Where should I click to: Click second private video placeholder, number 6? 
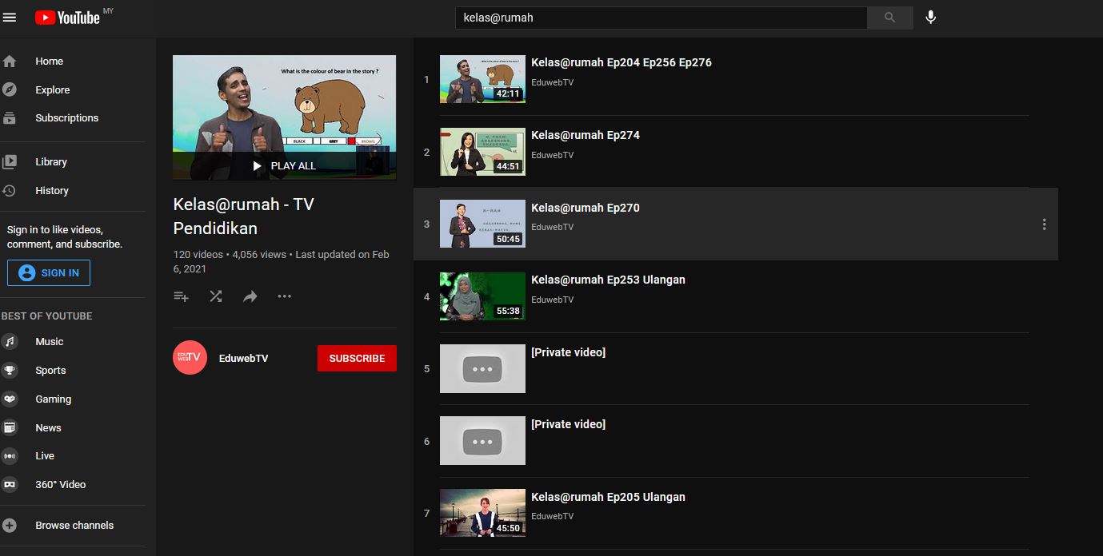482,441
